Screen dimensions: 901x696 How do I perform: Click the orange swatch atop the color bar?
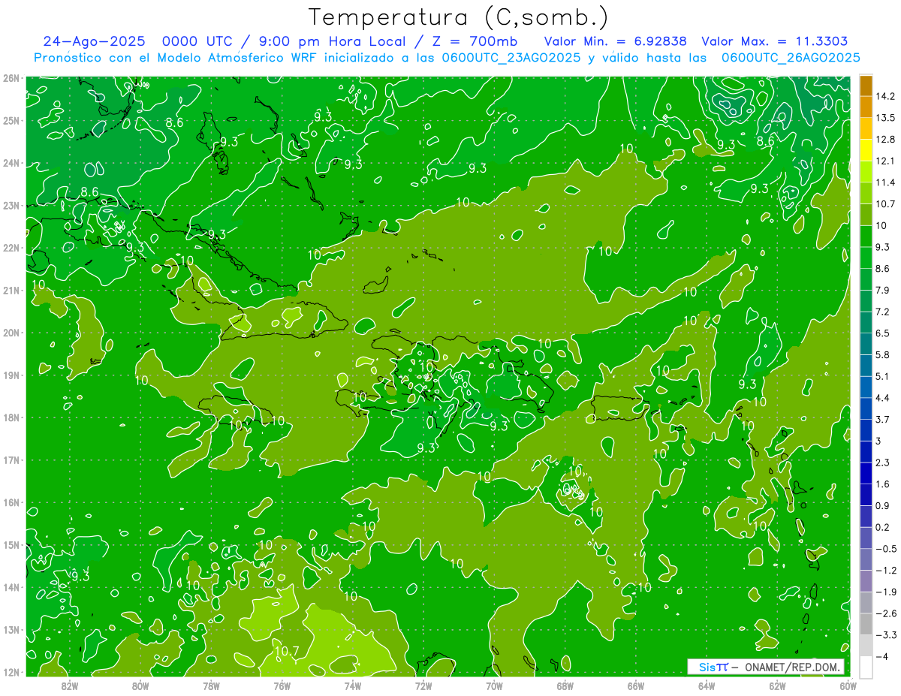(866, 86)
